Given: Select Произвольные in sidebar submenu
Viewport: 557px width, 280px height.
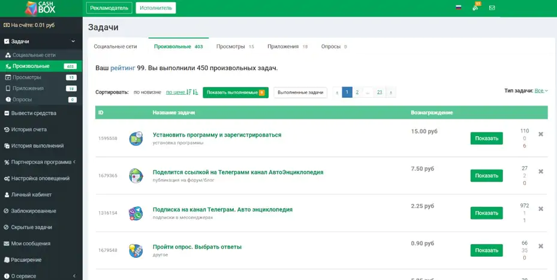Looking at the screenshot, I should coord(41,67).
